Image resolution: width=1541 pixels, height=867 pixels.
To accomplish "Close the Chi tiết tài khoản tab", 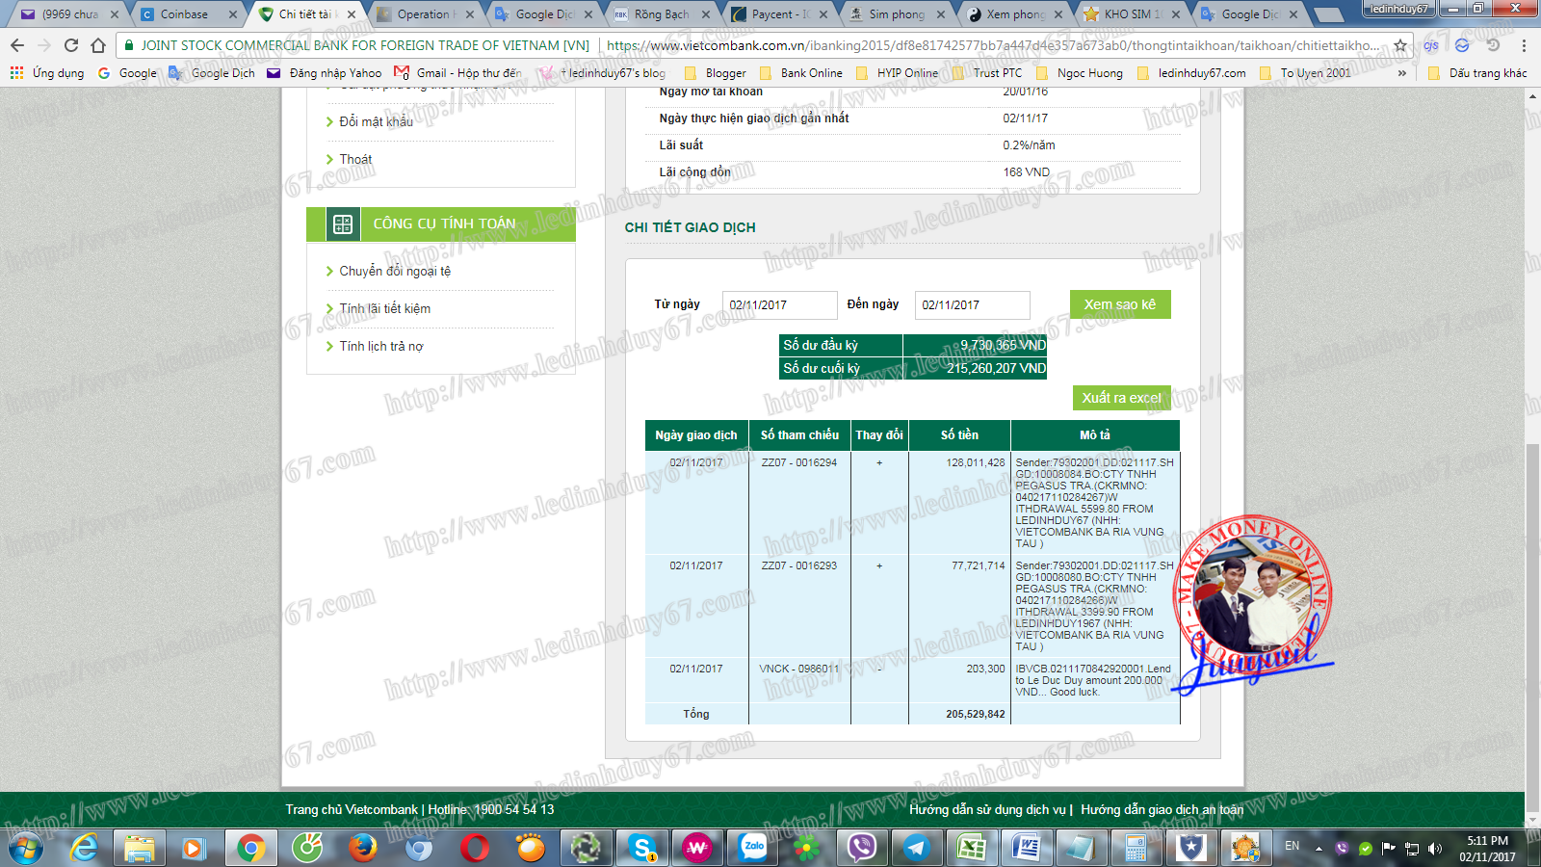I will (352, 14).
